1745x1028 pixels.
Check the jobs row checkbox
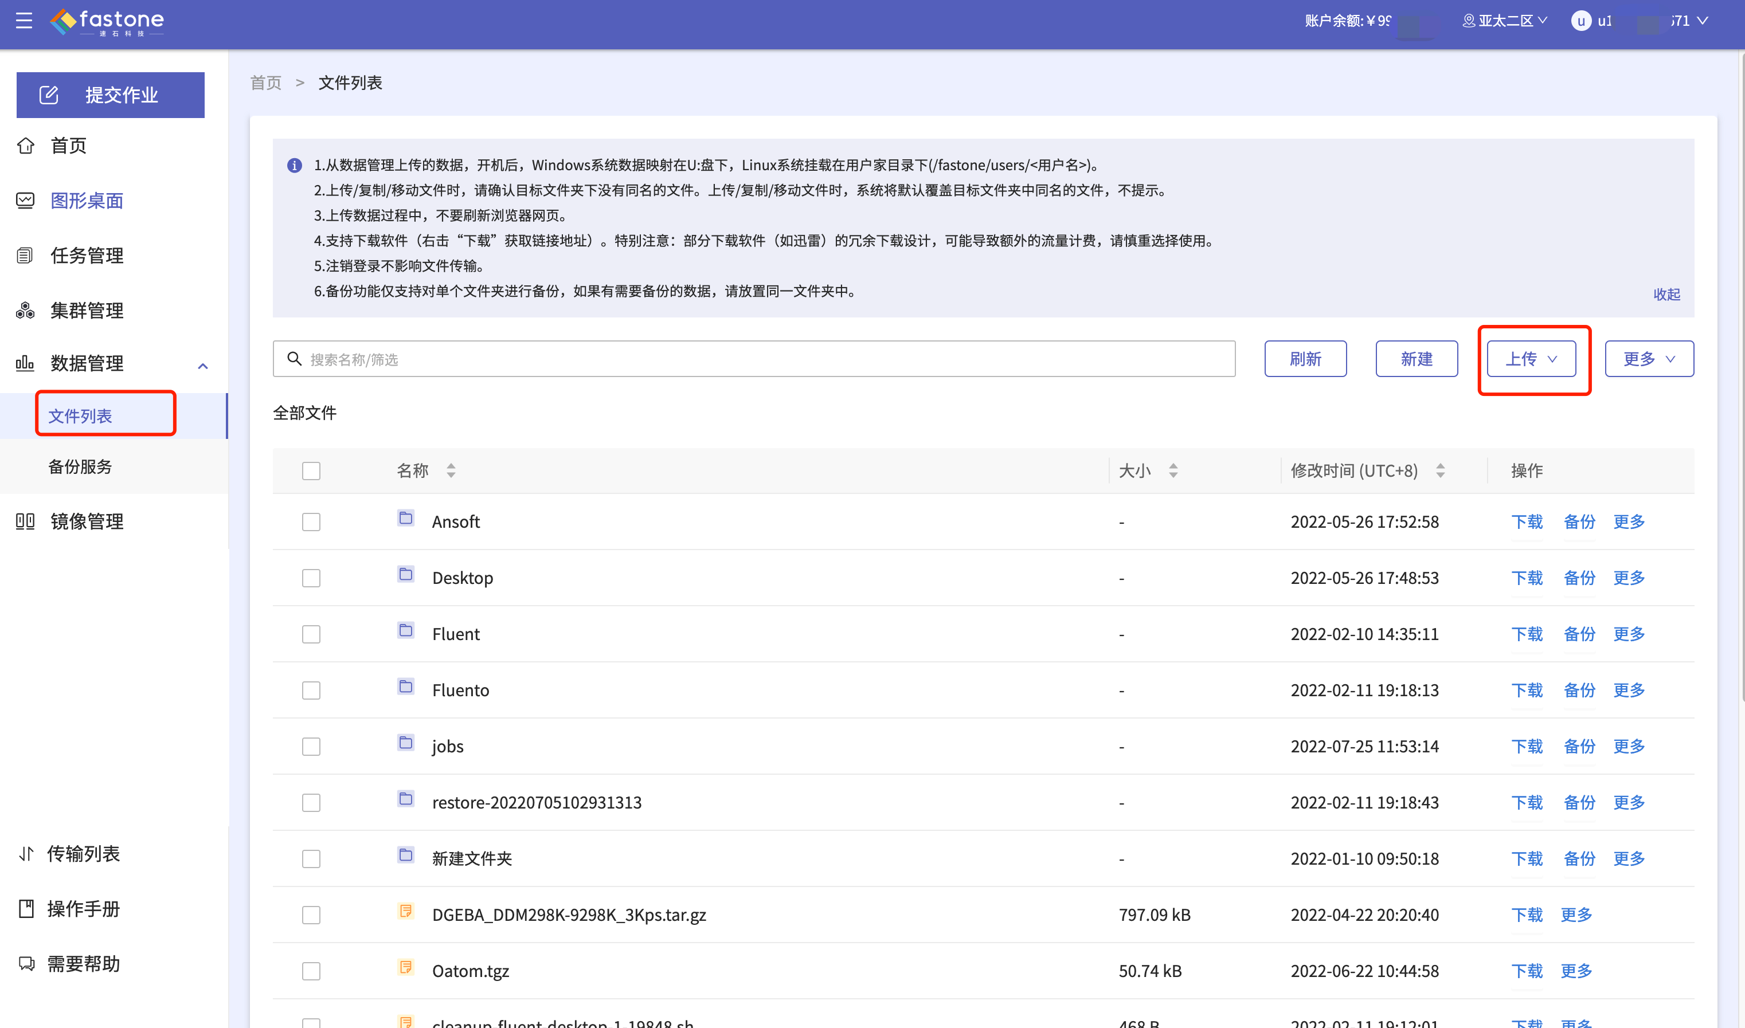coord(311,746)
